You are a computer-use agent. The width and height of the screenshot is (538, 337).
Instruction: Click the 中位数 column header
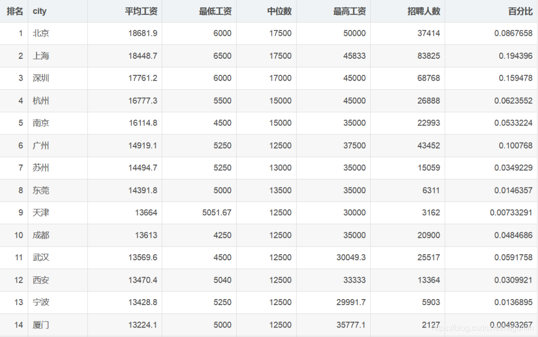coord(279,11)
